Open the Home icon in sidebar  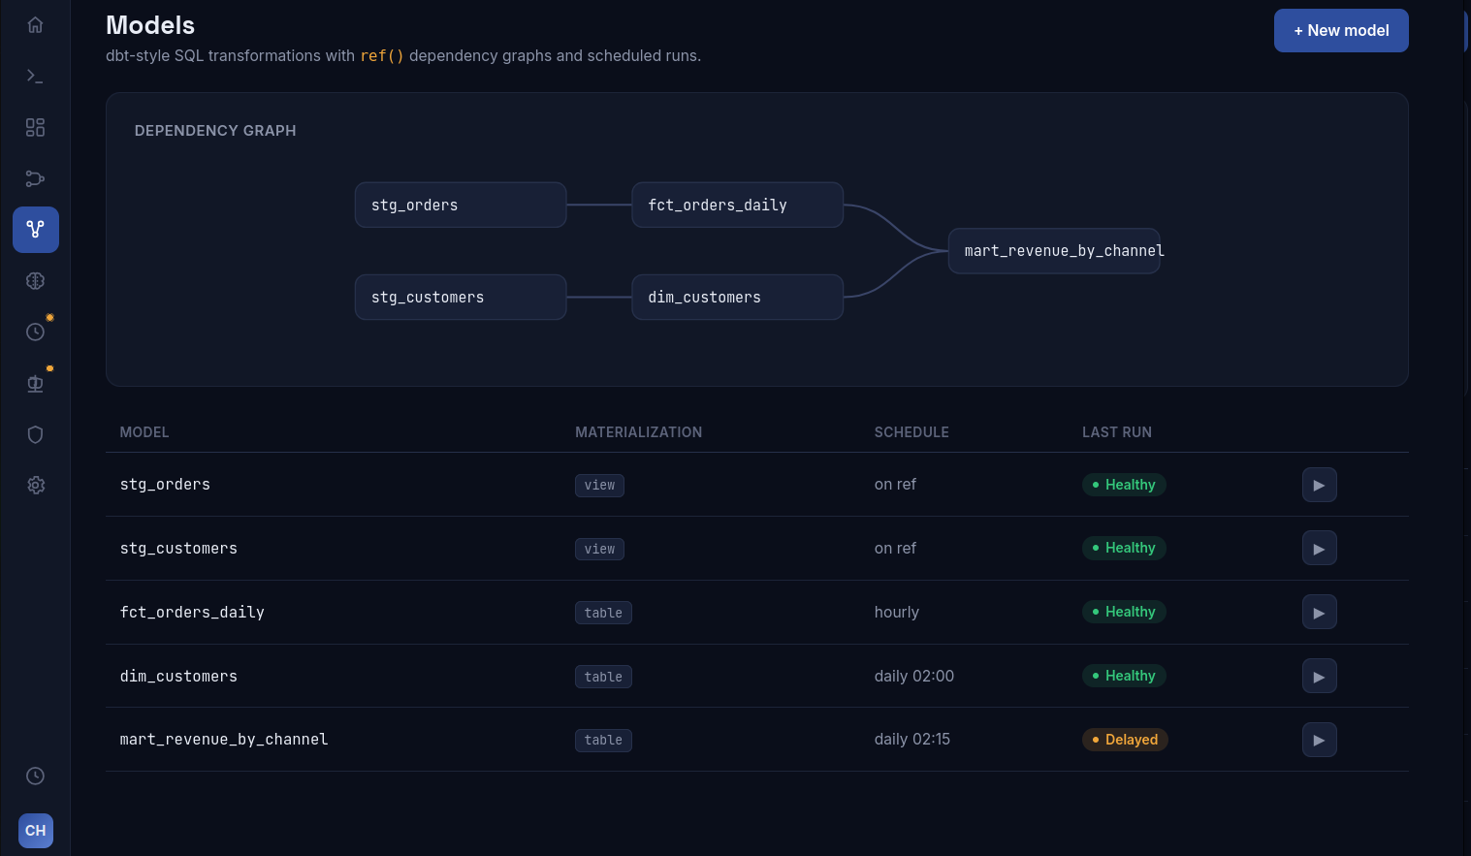pyautogui.click(x=35, y=25)
